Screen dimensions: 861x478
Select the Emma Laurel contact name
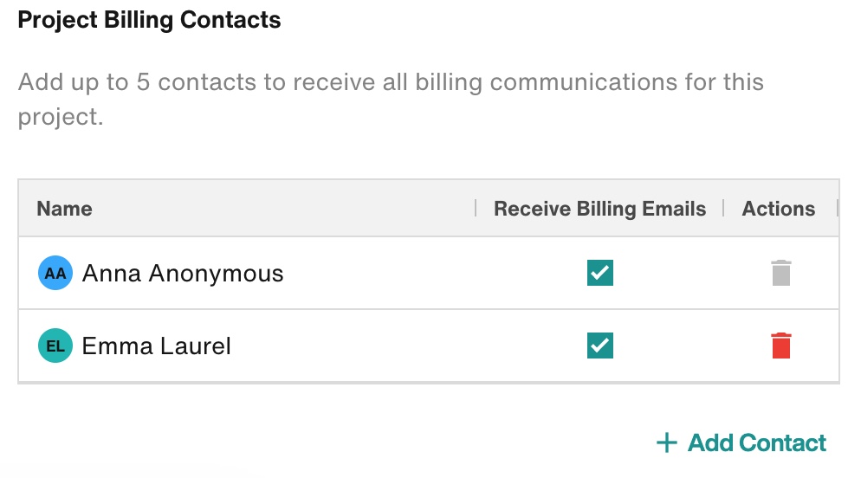point(157,346)
